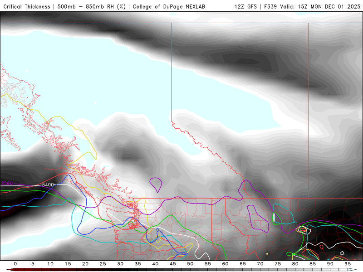Screen dimensions: 363x272
Task: Click the dark red low-end arrow of the color bar
Action: pos(10,270)
